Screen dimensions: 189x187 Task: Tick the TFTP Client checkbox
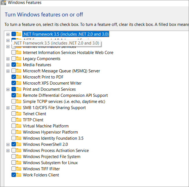point(14,120)
